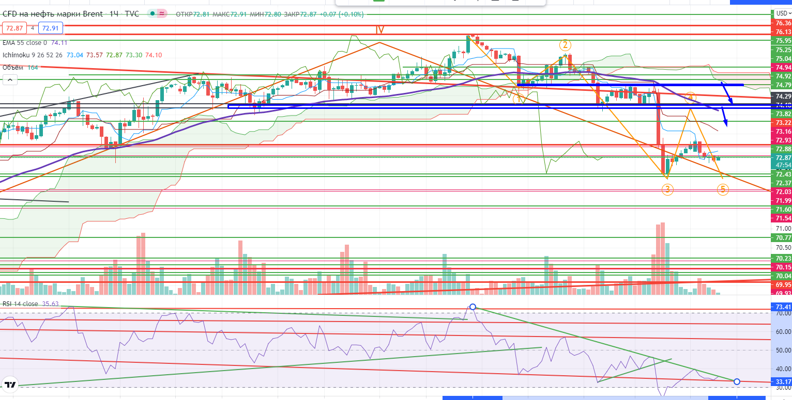The image size is (792, 400).
Task: Select the circled wave label 1
Action: [520, 99]
